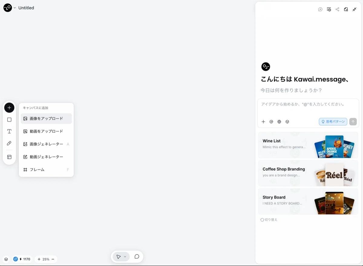Select the rectangle shape tool
Image resolution: width=363 pixels, height=266 pixels.
pos(9,120)
